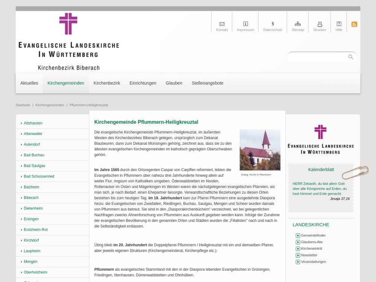
Task: Open the Kirchengemeinden navigation tab
Action: click(66, 83)
